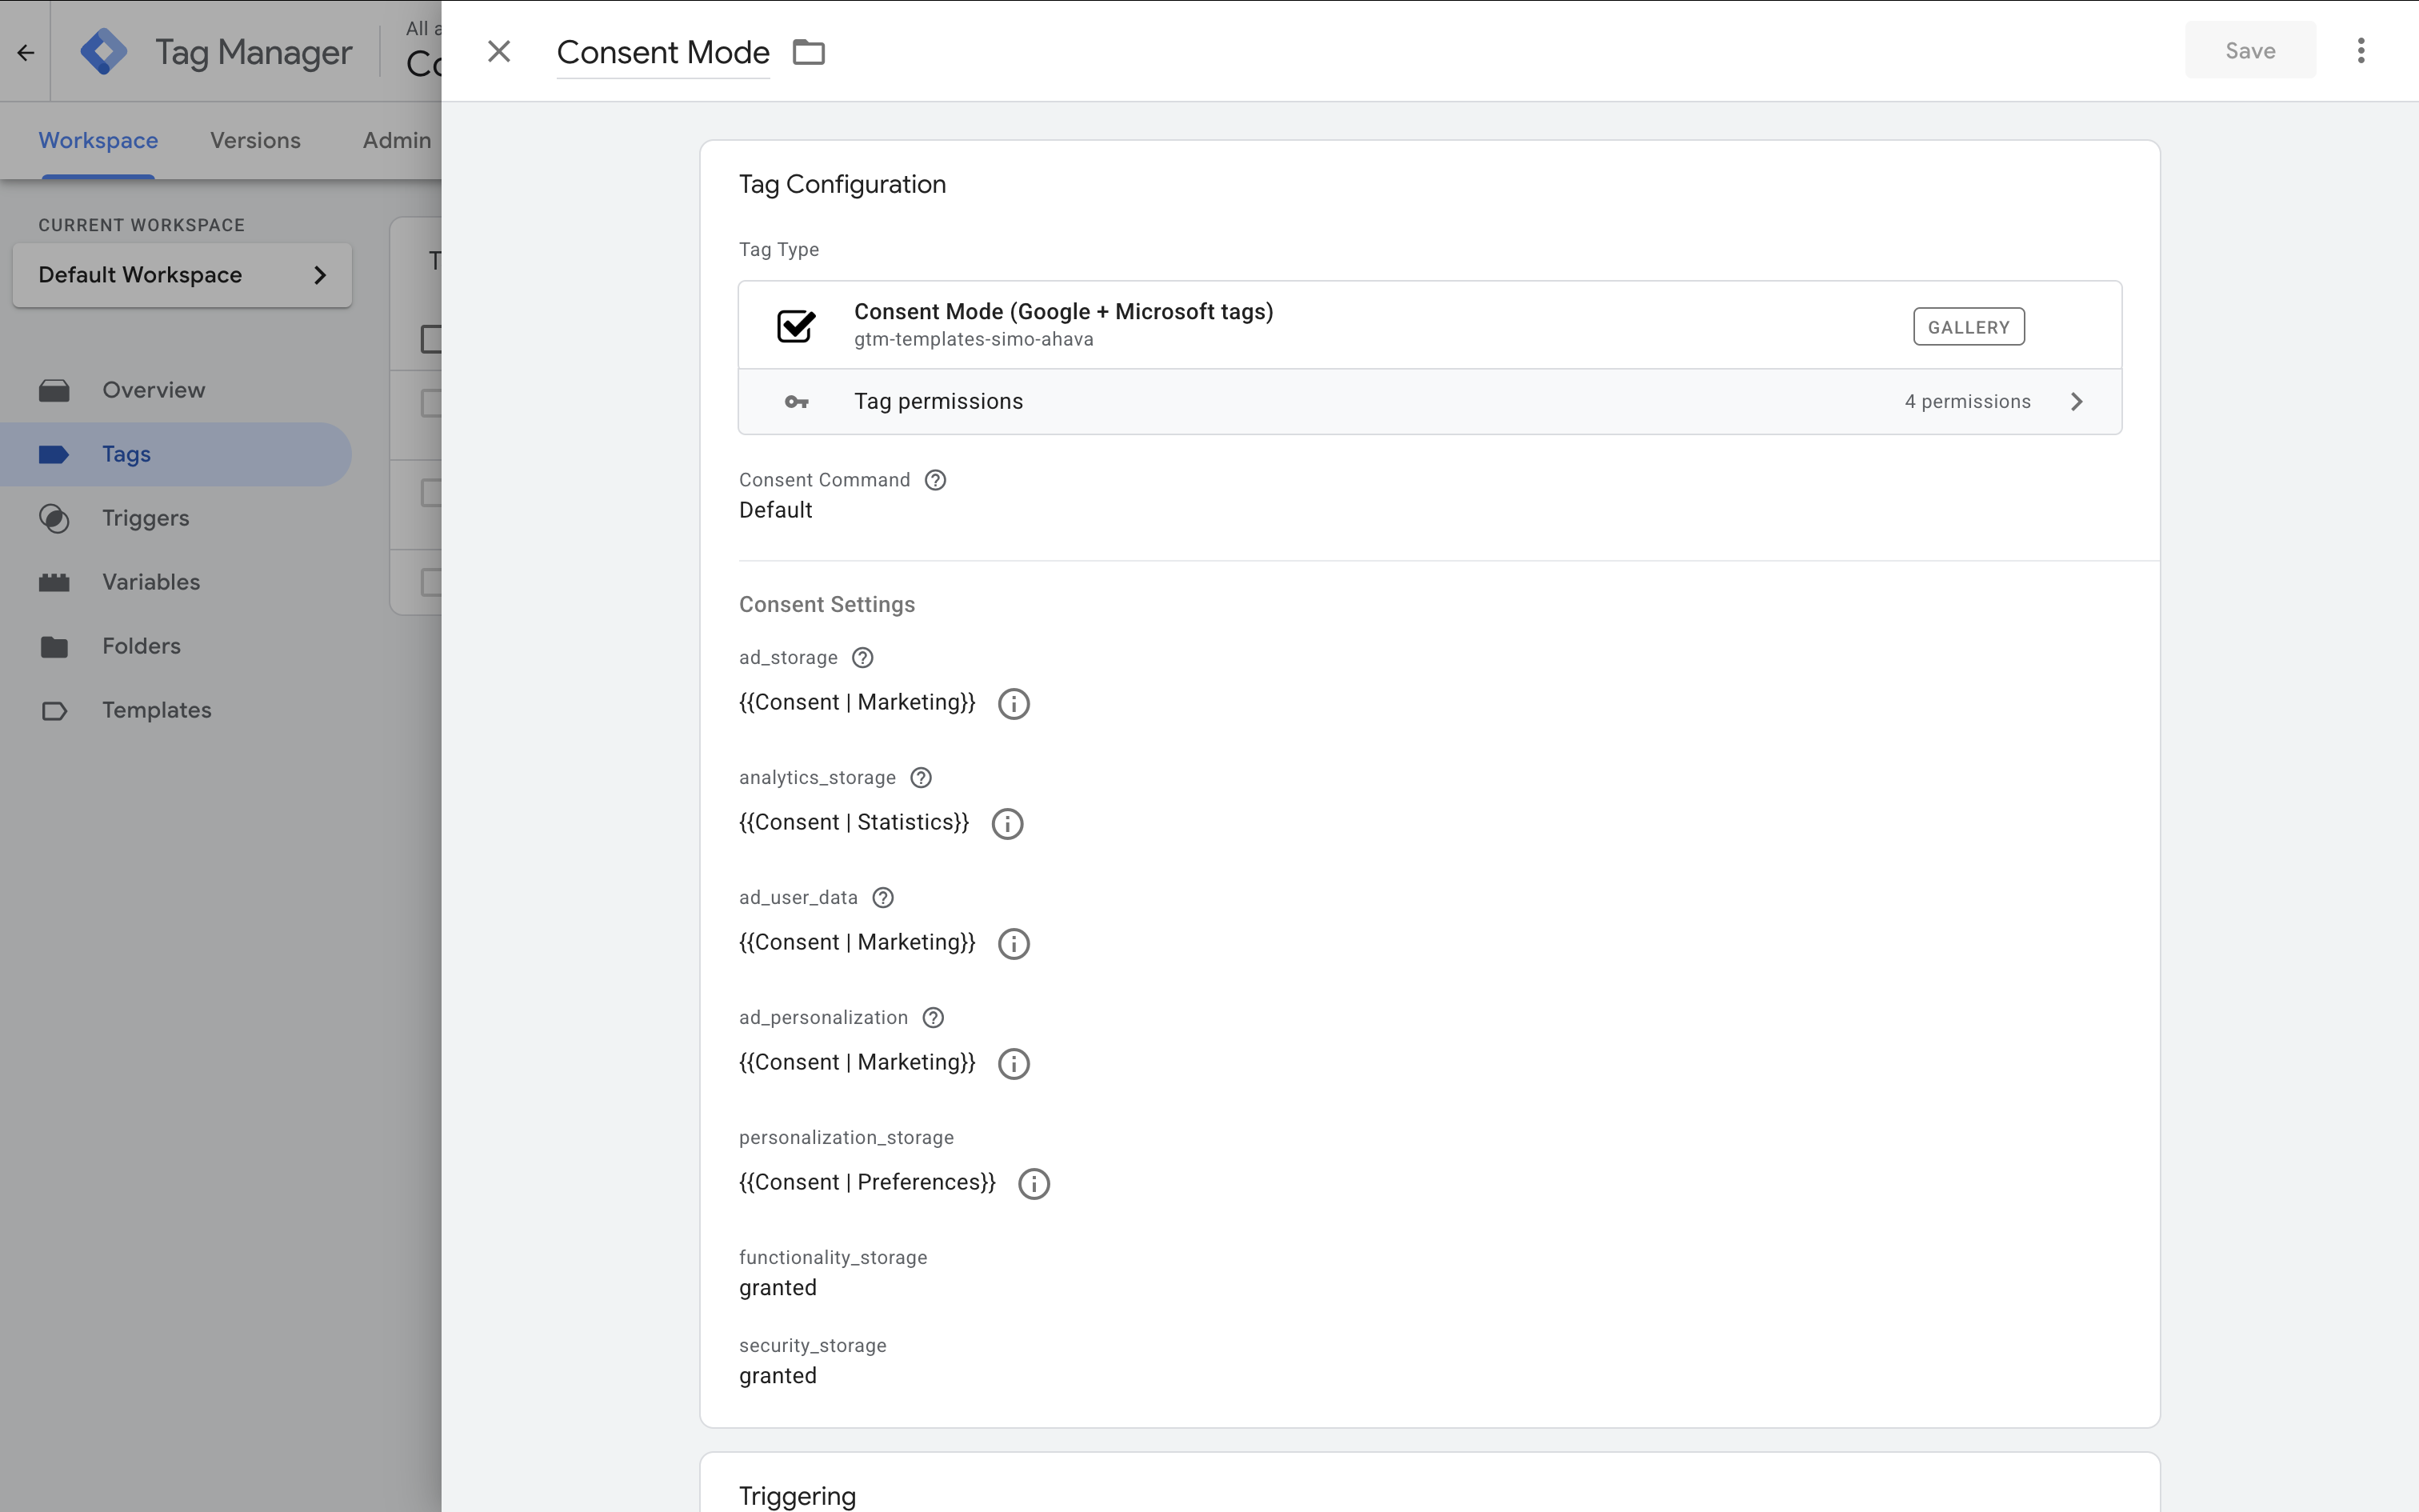Open help for ad_personalization
The height and width of the screenshot is (1512, 2419).
pyautogui.click(x=933, y=1018)
